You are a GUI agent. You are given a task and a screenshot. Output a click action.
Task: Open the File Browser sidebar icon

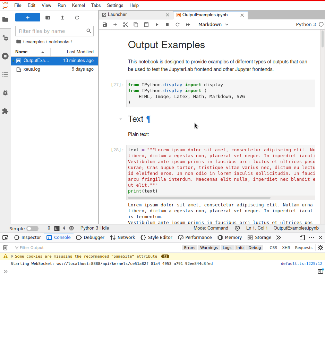pyautogui.click(x=5, y=19)
